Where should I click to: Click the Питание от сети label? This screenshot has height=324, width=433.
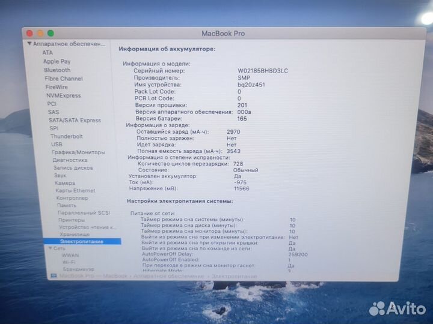click(153, 213)
